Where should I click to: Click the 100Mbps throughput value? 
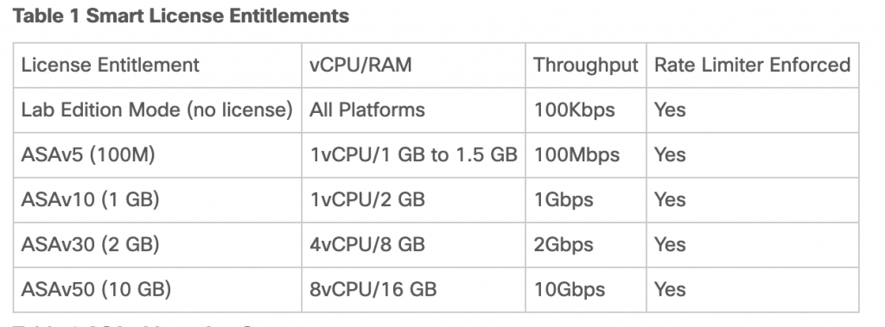tap(576, 155)
